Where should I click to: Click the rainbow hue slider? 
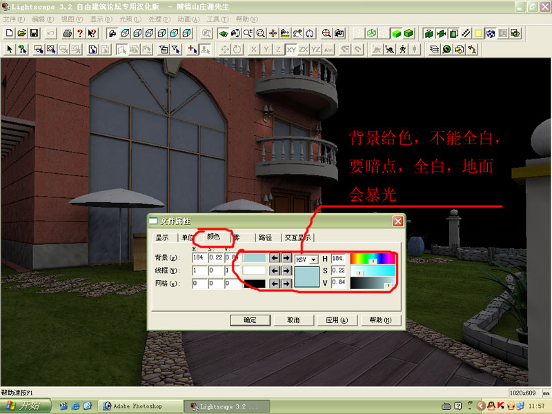pyautogui.click(x=373, y=259)
